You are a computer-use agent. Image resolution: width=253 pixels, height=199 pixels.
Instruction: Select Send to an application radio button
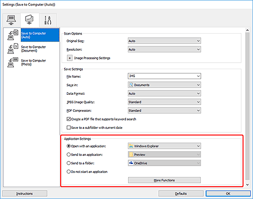click(69, 154)
